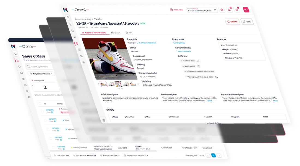
Task: Expand Full description via More link
Action: click(x=210, y=101)
